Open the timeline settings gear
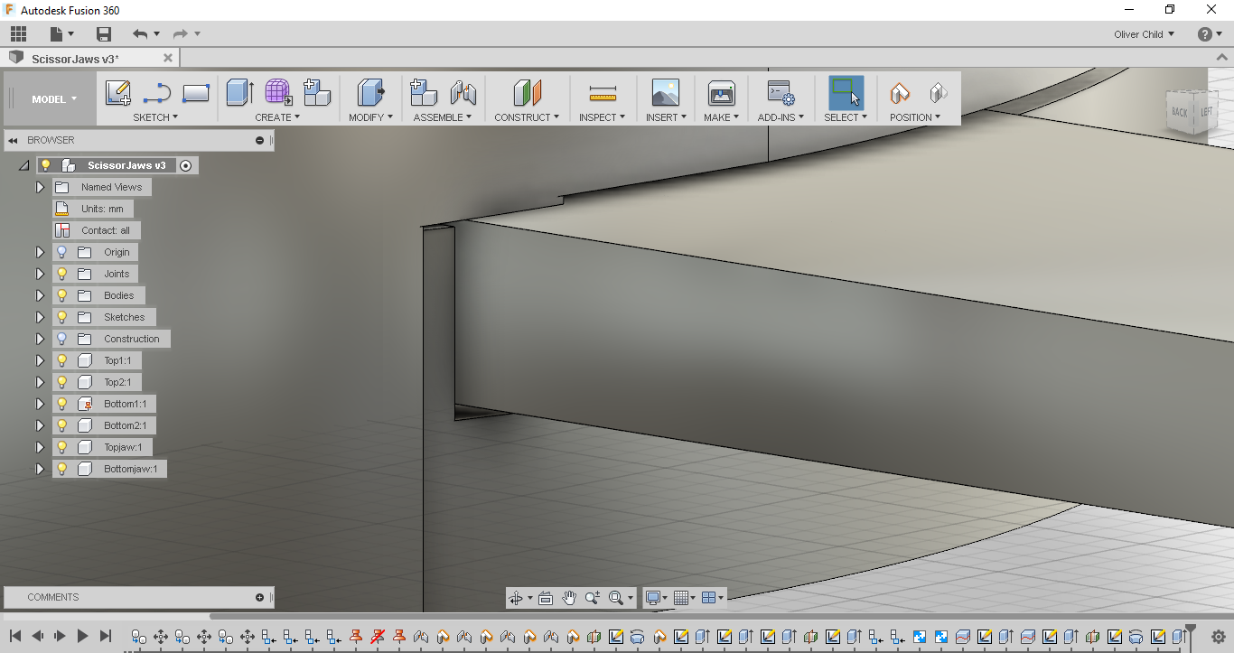The height and width of the screenshot is (653, 1234). (1218, 636)
